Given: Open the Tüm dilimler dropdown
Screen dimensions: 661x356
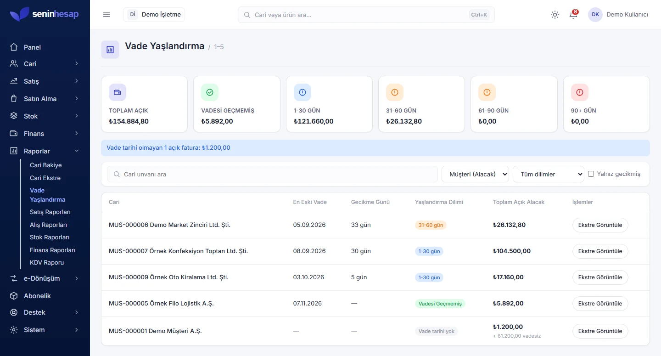Looking at the screenshot, I should point(549,174).
